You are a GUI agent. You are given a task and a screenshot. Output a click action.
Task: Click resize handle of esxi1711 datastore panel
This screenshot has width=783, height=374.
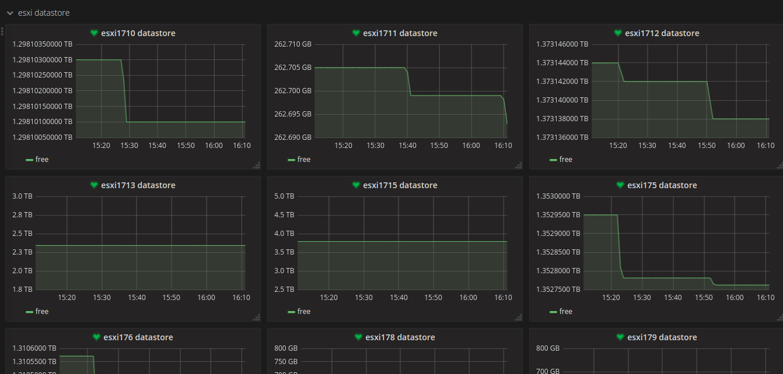[x=519, y=165]
